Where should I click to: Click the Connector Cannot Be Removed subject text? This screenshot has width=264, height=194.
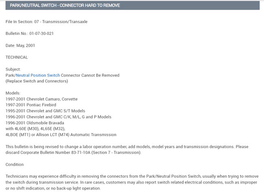pos(90,75)
